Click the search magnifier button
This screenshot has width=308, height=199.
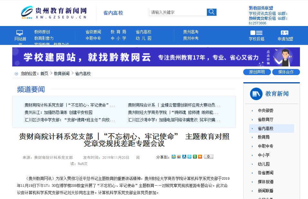pyautogui.click(x=211, y=12)
